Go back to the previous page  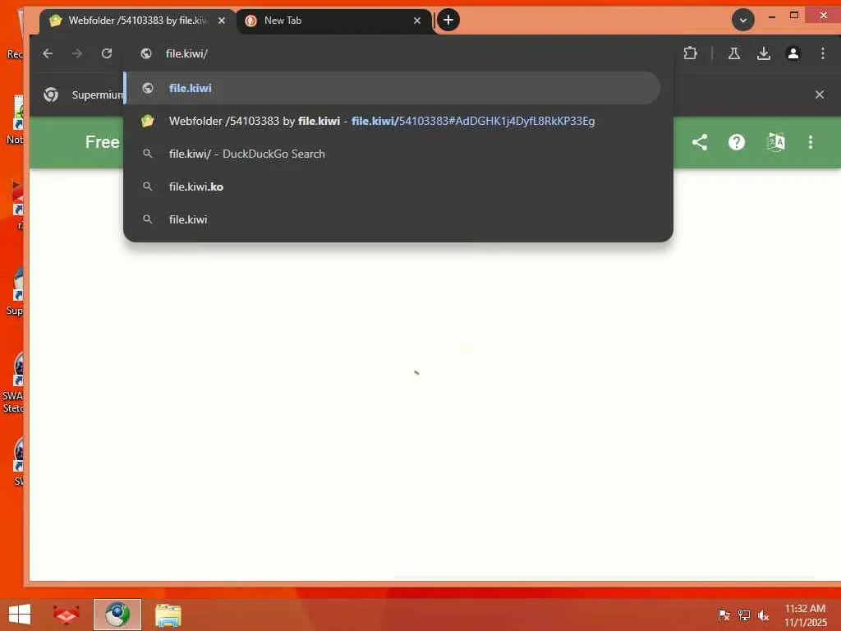pyautogui.click(x=48, y=53)
